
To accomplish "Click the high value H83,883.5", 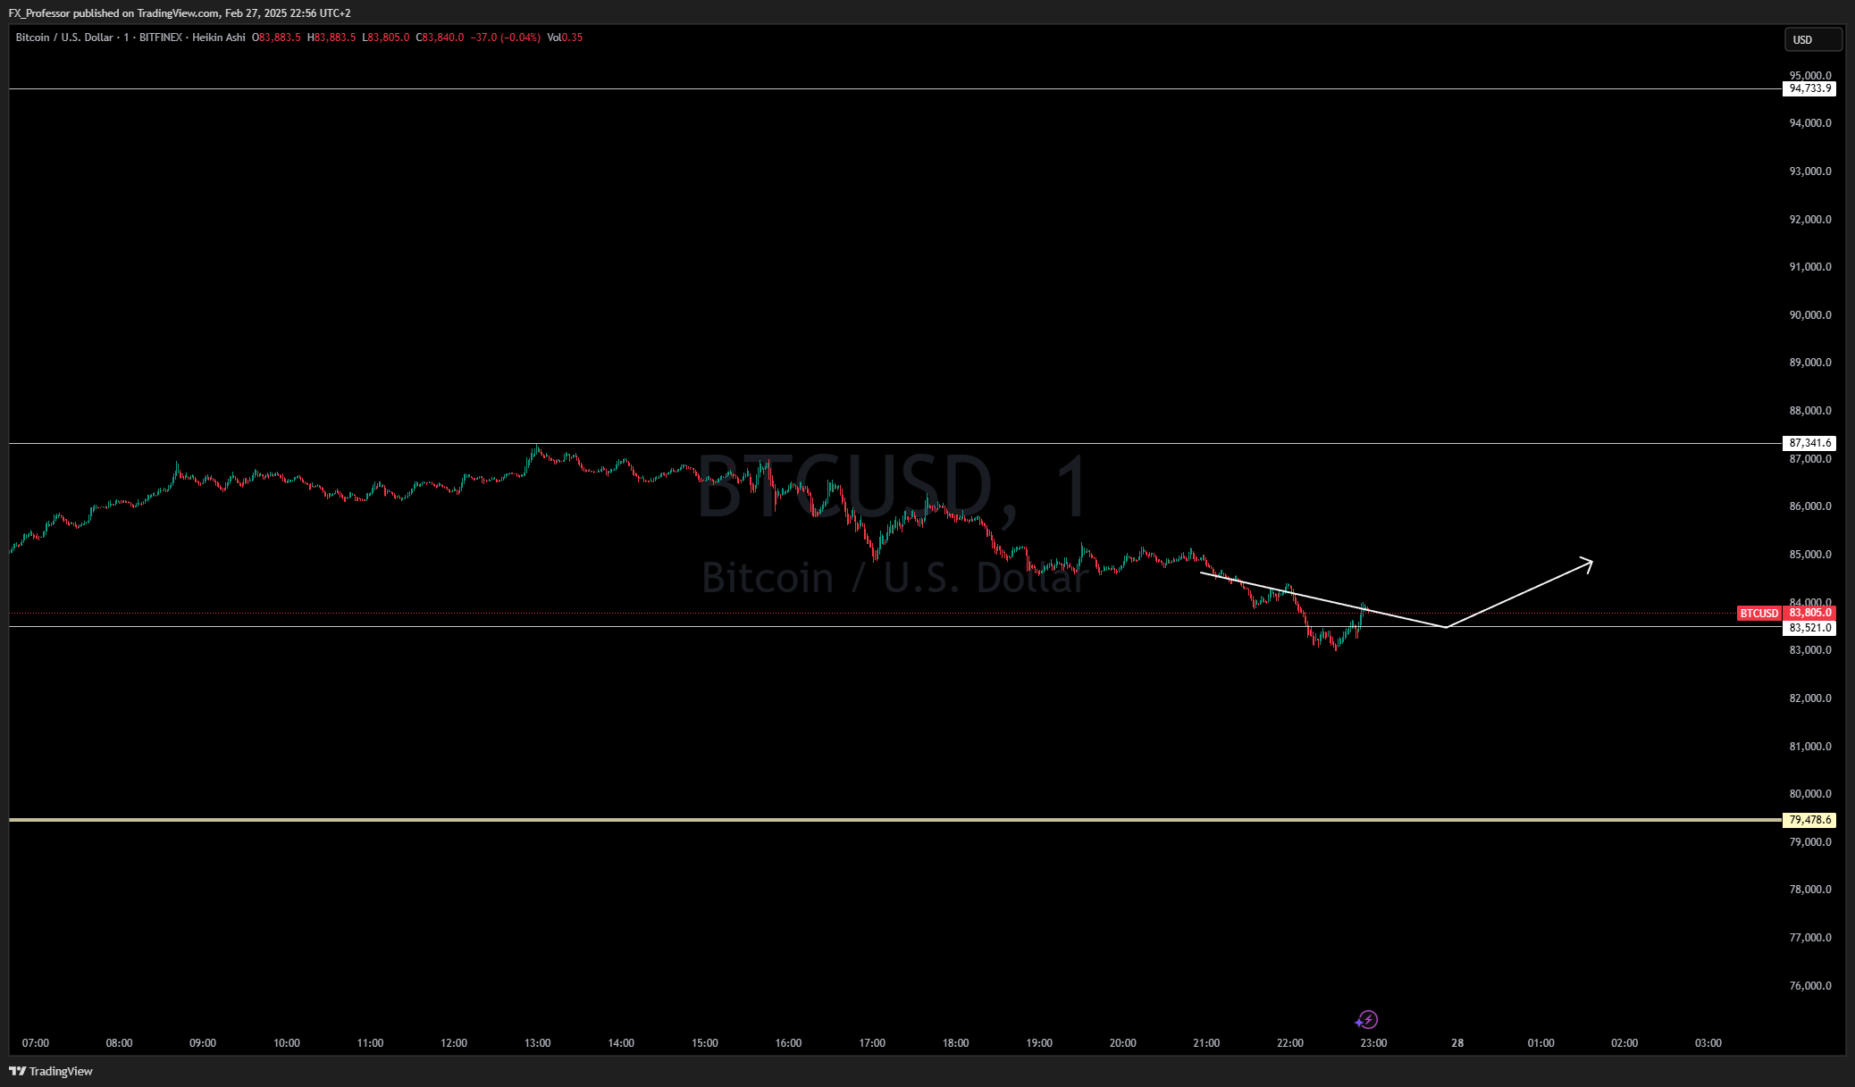I will [x=332, y=38].
